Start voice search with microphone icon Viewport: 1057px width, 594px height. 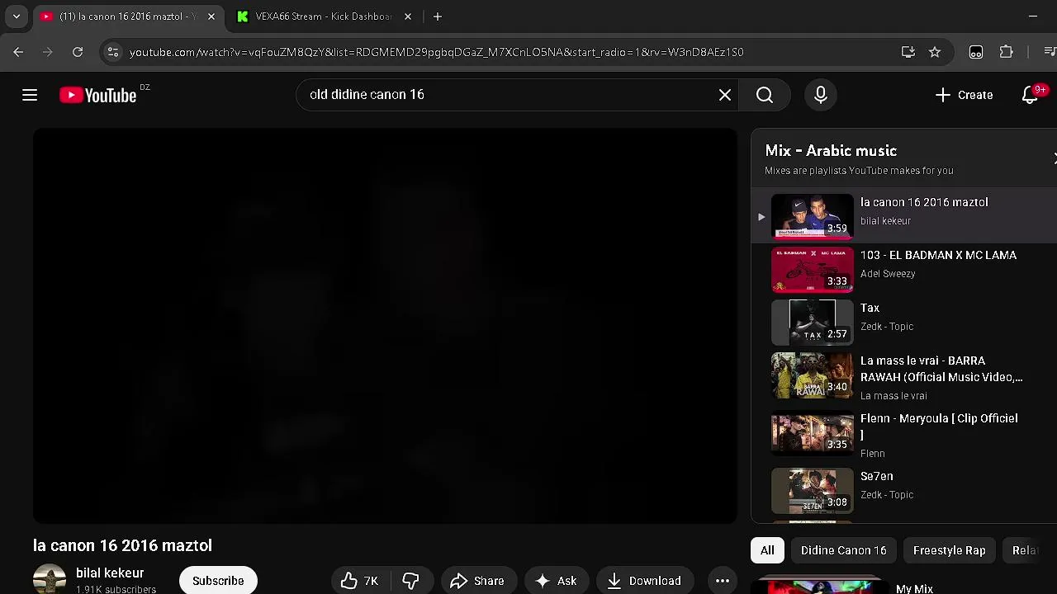tap(821, 95)
